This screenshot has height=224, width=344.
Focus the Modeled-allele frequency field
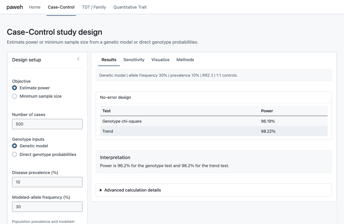47,207
